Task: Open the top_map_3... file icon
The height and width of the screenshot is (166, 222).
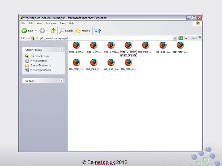Action: click(180, 45)
